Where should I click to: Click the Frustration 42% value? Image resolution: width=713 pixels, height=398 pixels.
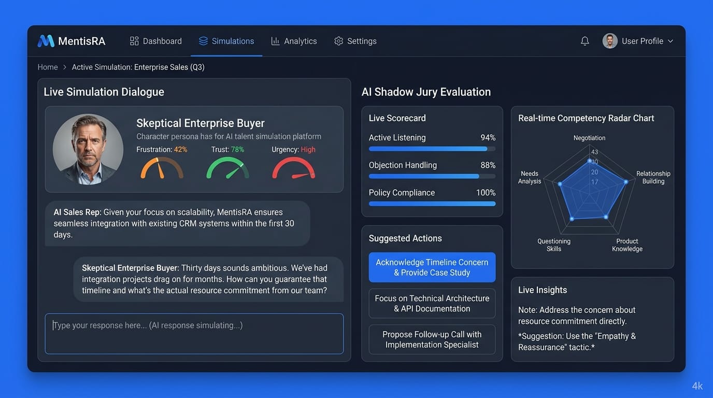pos(180,149)
